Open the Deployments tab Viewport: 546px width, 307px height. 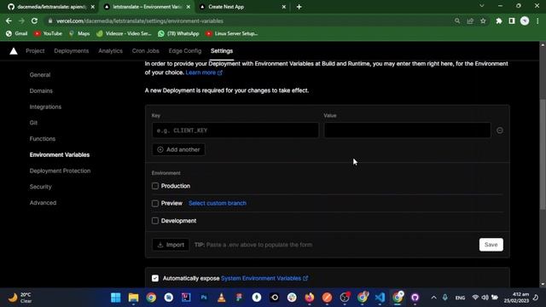point(72,51)
